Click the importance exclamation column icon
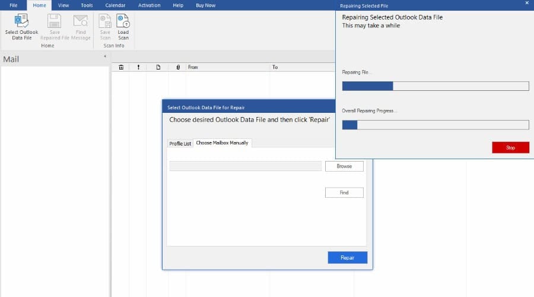 coord(138,67)
